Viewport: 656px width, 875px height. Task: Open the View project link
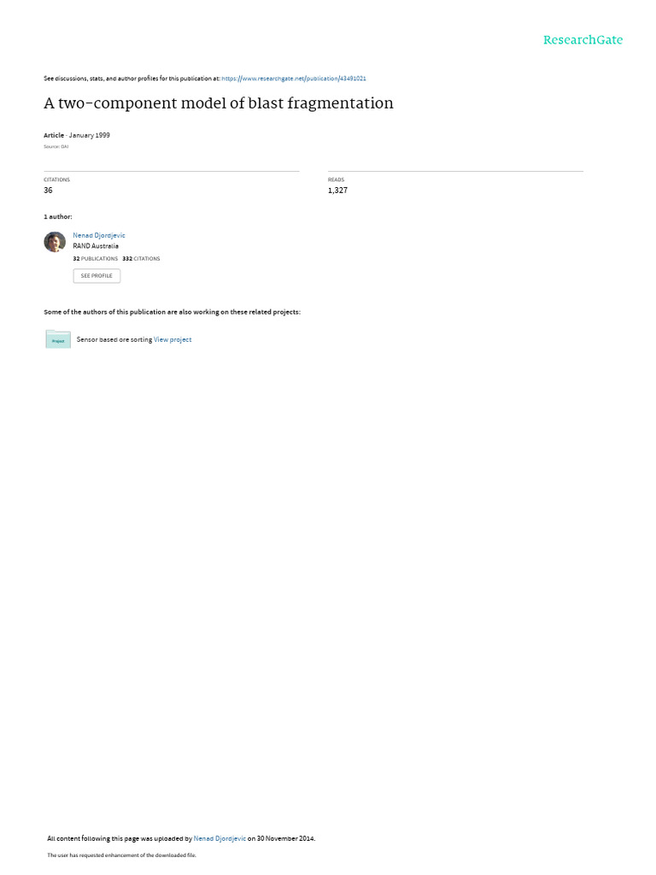click(173, 340)
